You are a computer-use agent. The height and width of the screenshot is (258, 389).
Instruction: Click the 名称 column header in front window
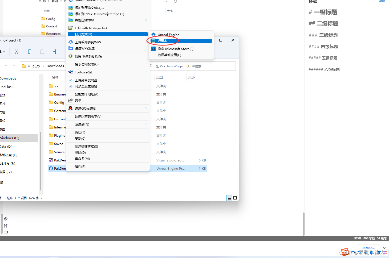(x=55, y=77)
